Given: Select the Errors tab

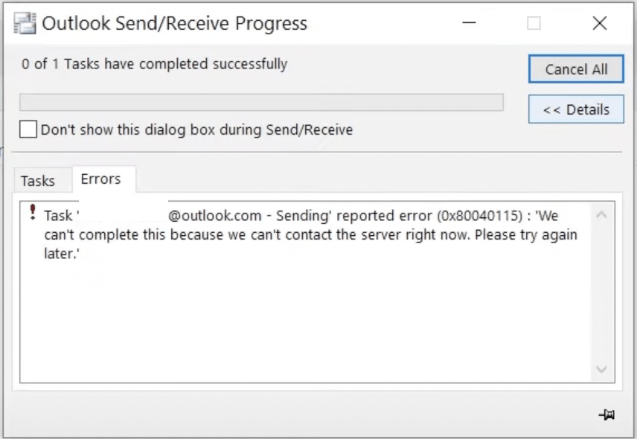Looking at the screenshot, I should [x=100, y=179].
